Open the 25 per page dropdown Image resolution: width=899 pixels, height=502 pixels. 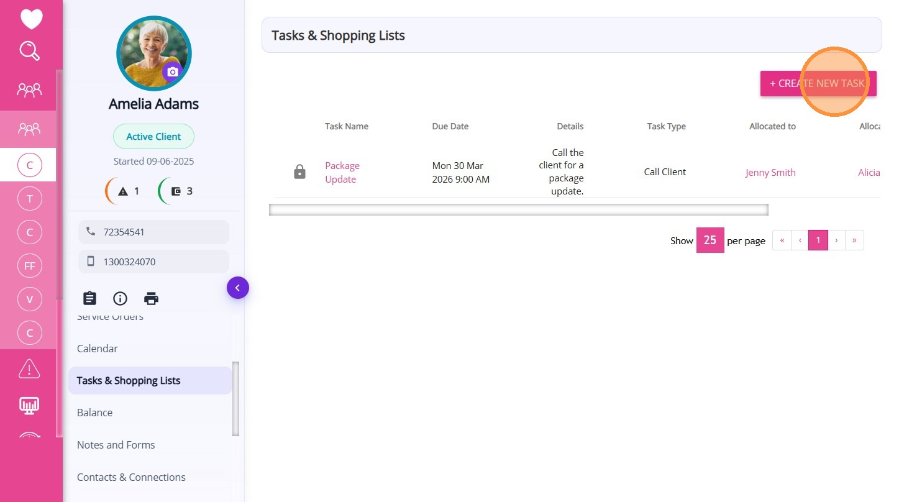tap(710, 240)
